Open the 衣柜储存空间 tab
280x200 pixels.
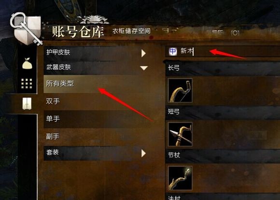(x=131, y=31)
